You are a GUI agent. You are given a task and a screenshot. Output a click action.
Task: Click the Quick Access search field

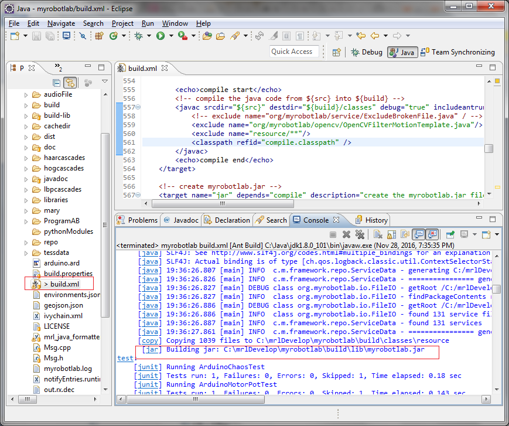coord(294,52)
